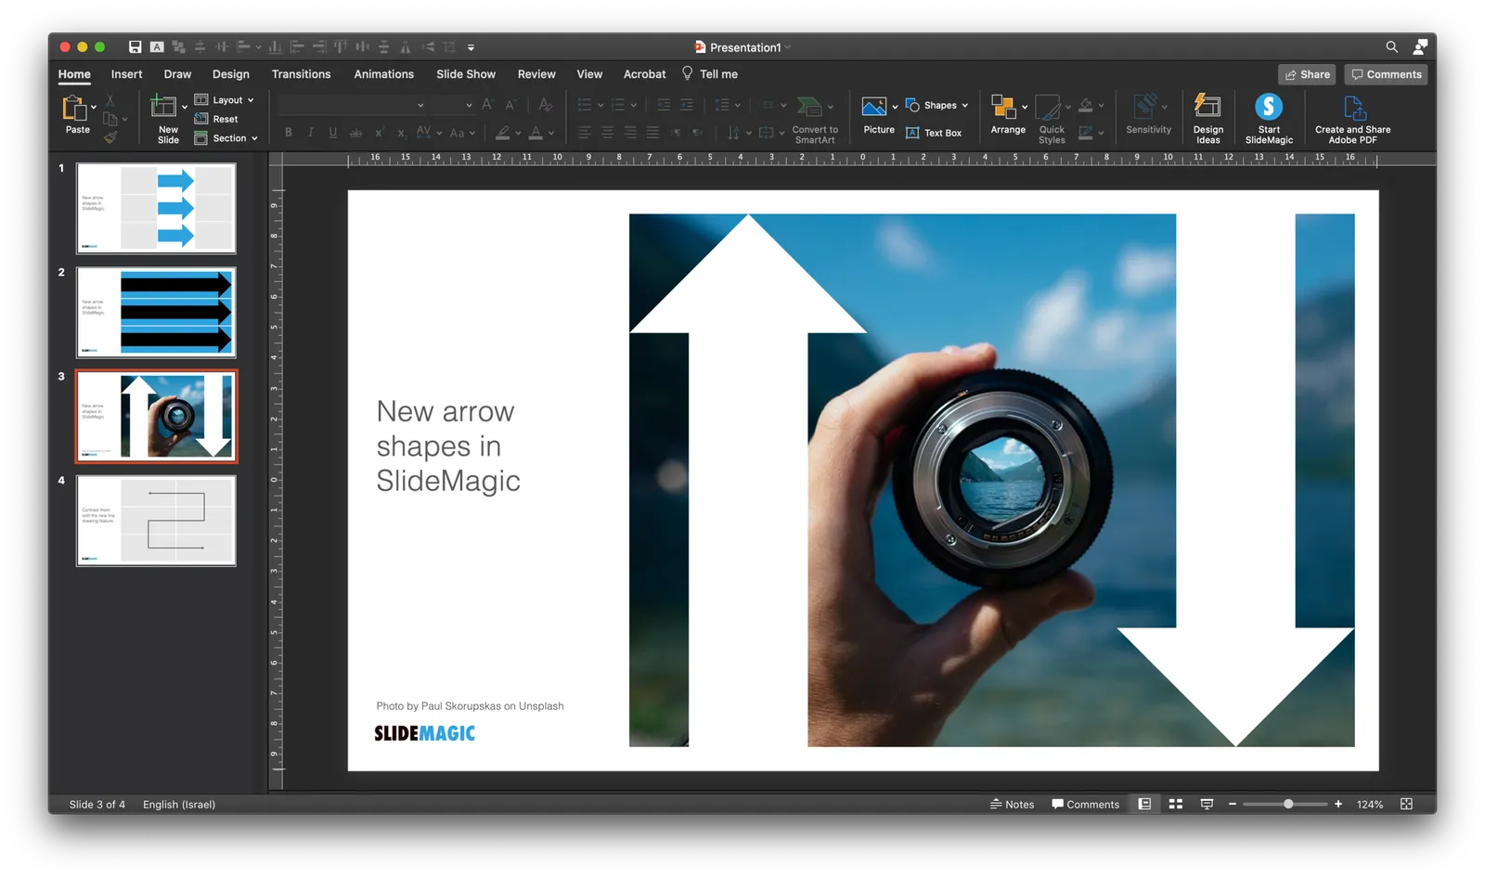Image resolution: width=1485 pixels, height=878 pixels.
Task: Insert a Text Box
Action: [x=934, y=133]
